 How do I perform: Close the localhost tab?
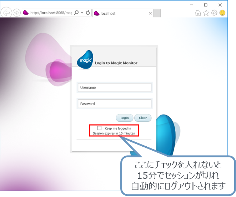pyautogui.click(x=150, y=14)
